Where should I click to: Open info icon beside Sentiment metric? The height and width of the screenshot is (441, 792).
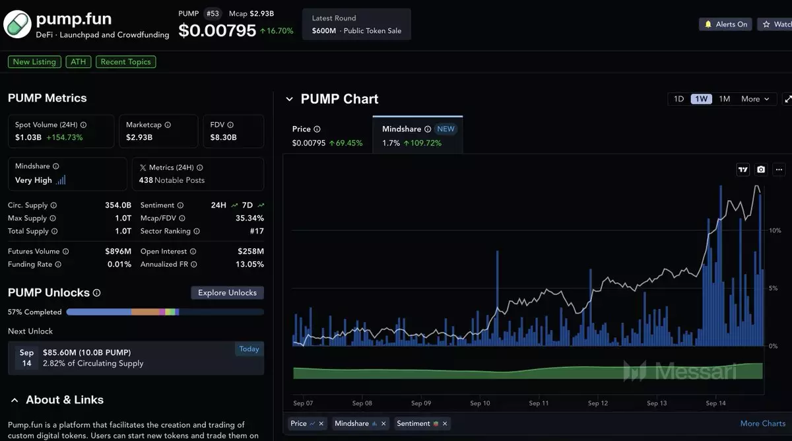(x=180, y=205)
